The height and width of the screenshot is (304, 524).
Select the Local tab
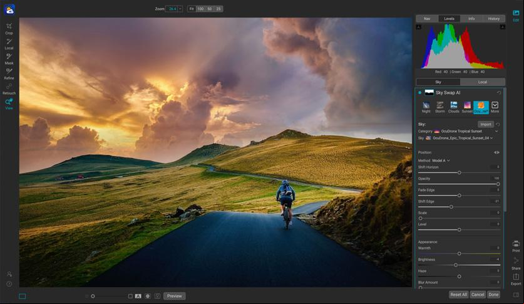pos(483,82)
